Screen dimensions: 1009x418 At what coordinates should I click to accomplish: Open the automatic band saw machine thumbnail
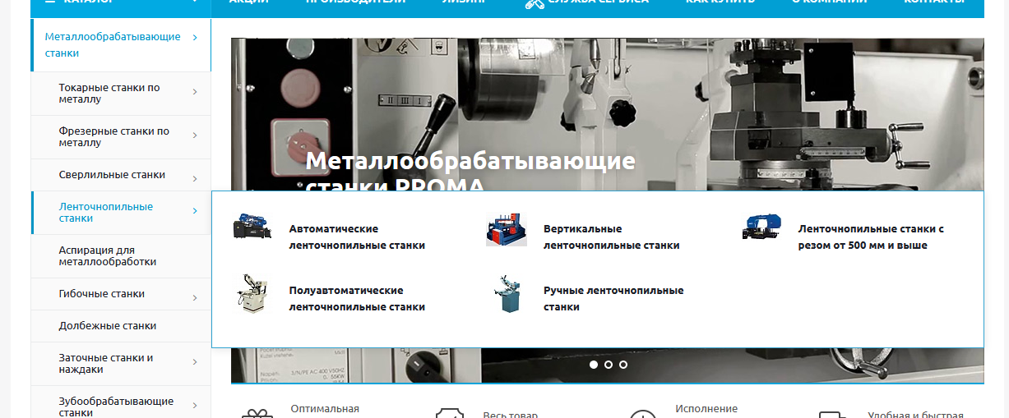(x=252, y=227)
